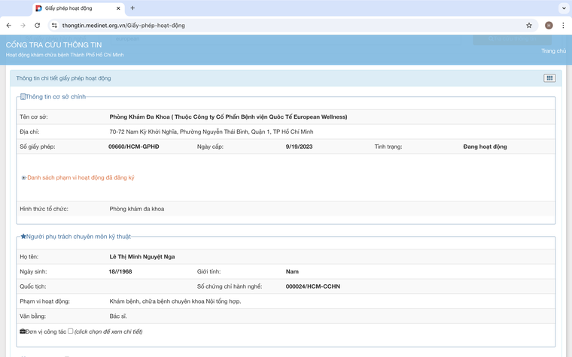Open the tab search dropdown arrow

[x=563, y=8]
